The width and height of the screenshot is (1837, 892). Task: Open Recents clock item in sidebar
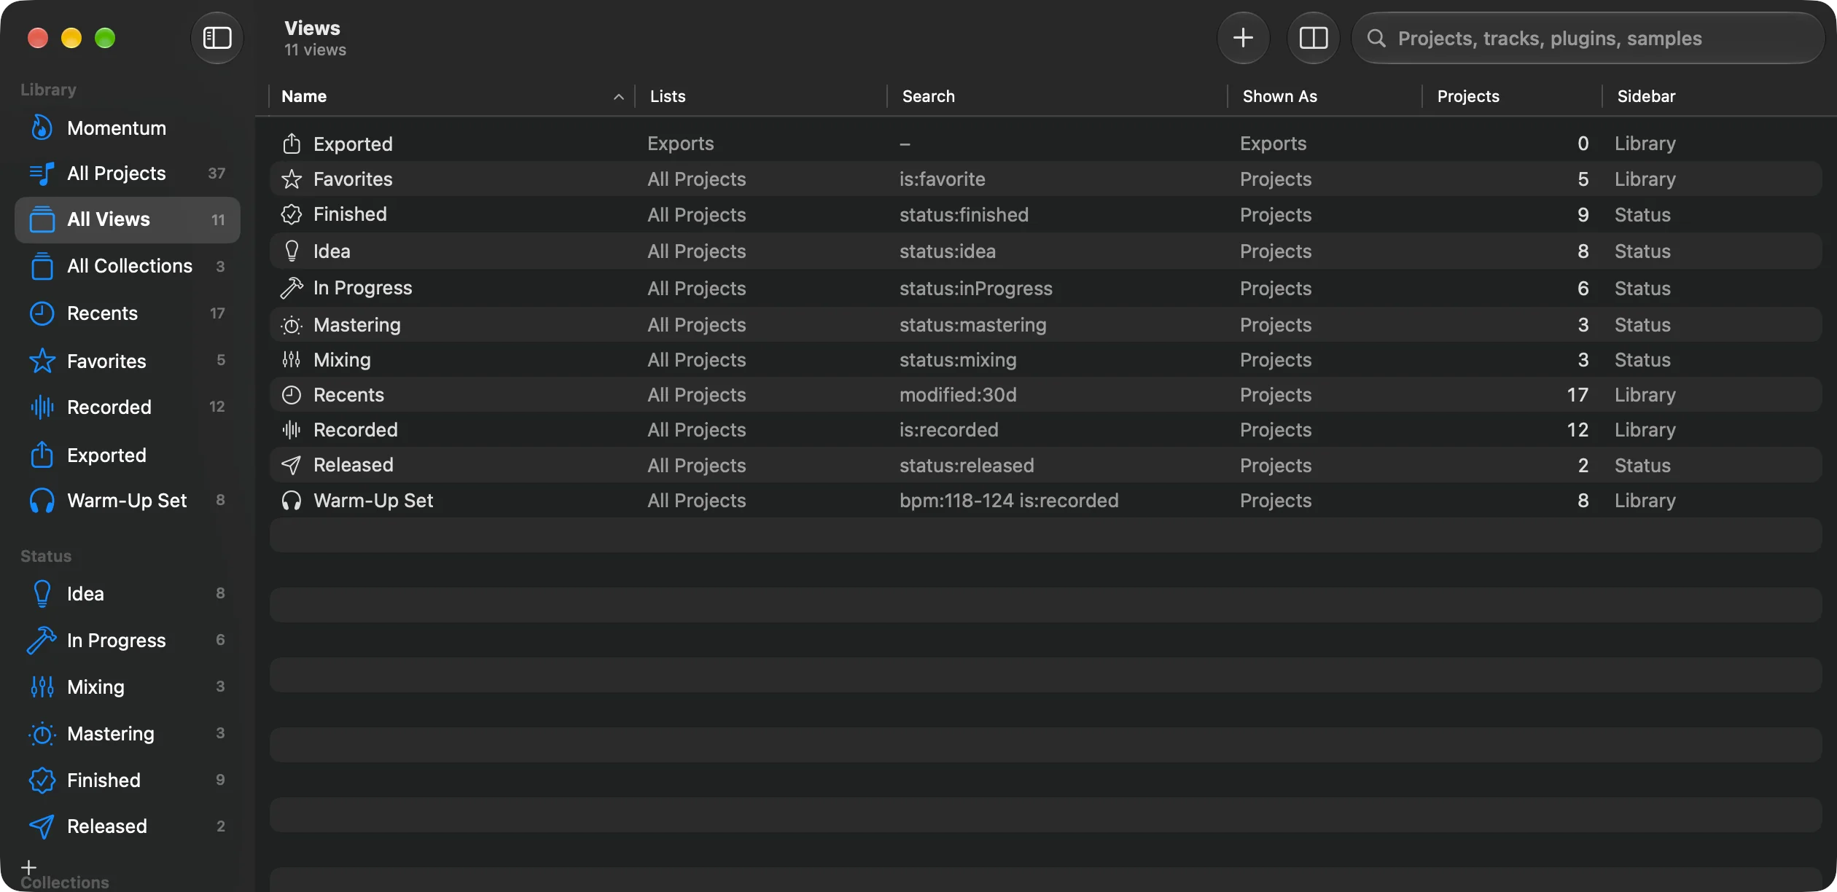pos(128,313)
